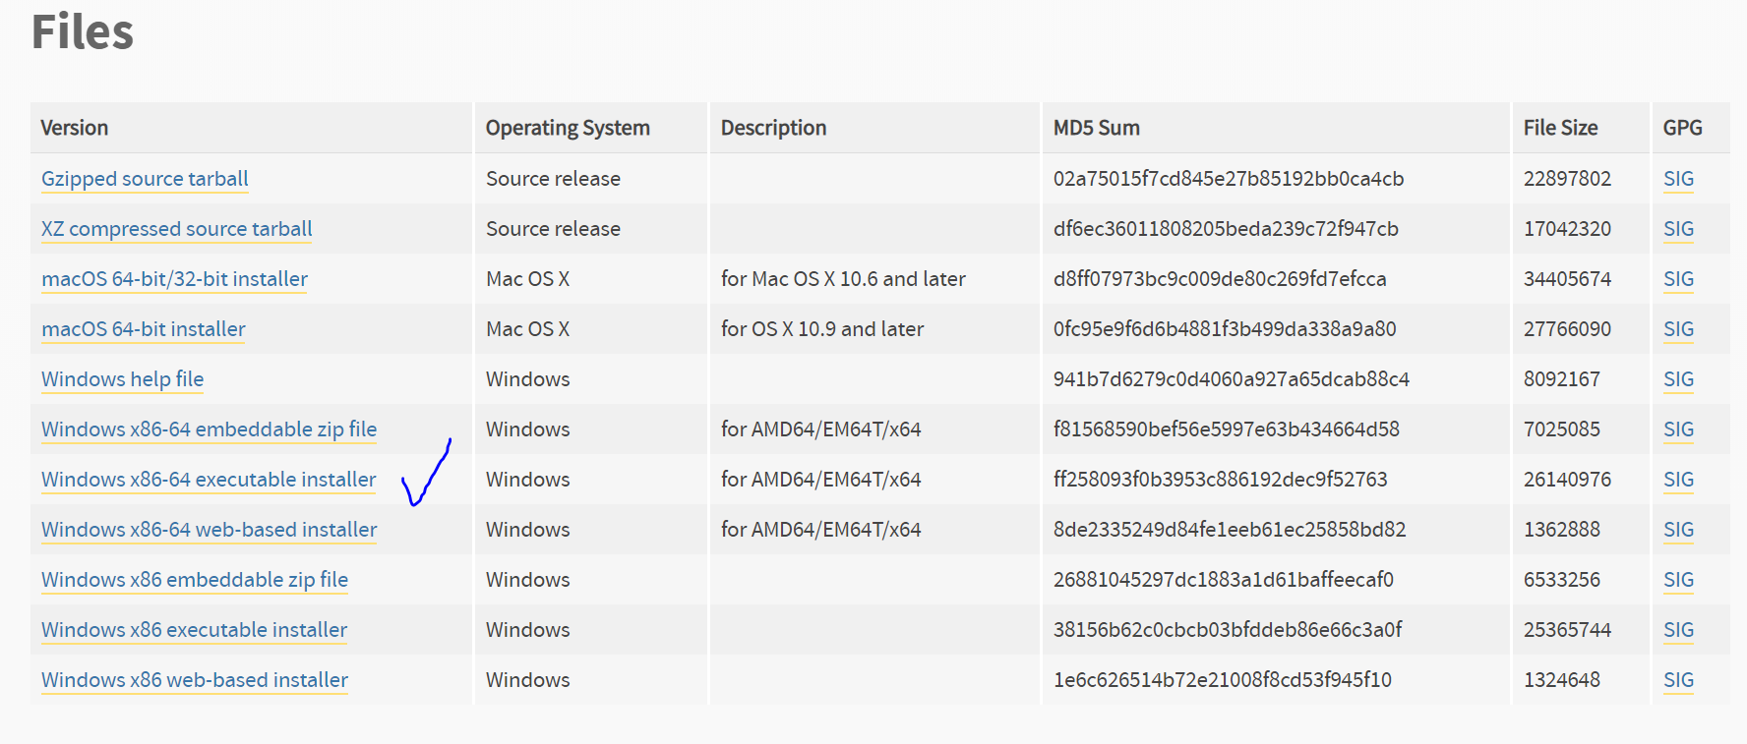Download Windows x86 embeddable zip file

[x=195, y=580]
